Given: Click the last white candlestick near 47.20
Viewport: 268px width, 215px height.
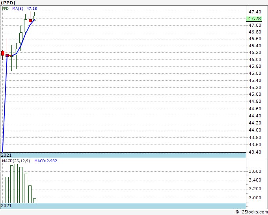Looking at the screenshot, I should coord(35,18).
